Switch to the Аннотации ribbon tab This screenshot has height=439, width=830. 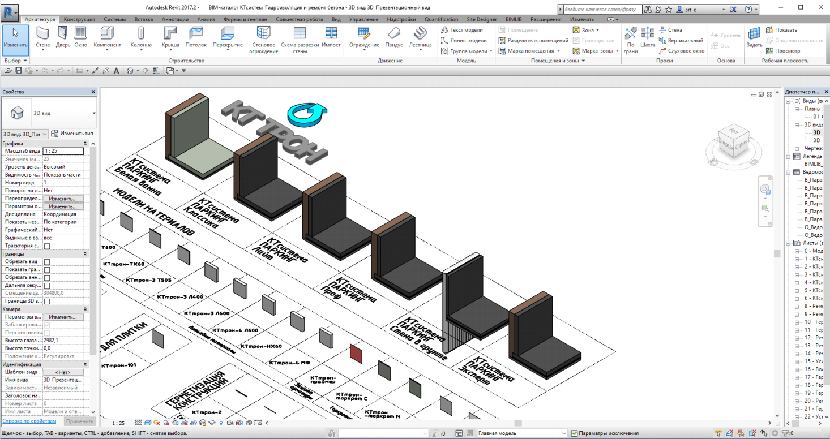175,19
